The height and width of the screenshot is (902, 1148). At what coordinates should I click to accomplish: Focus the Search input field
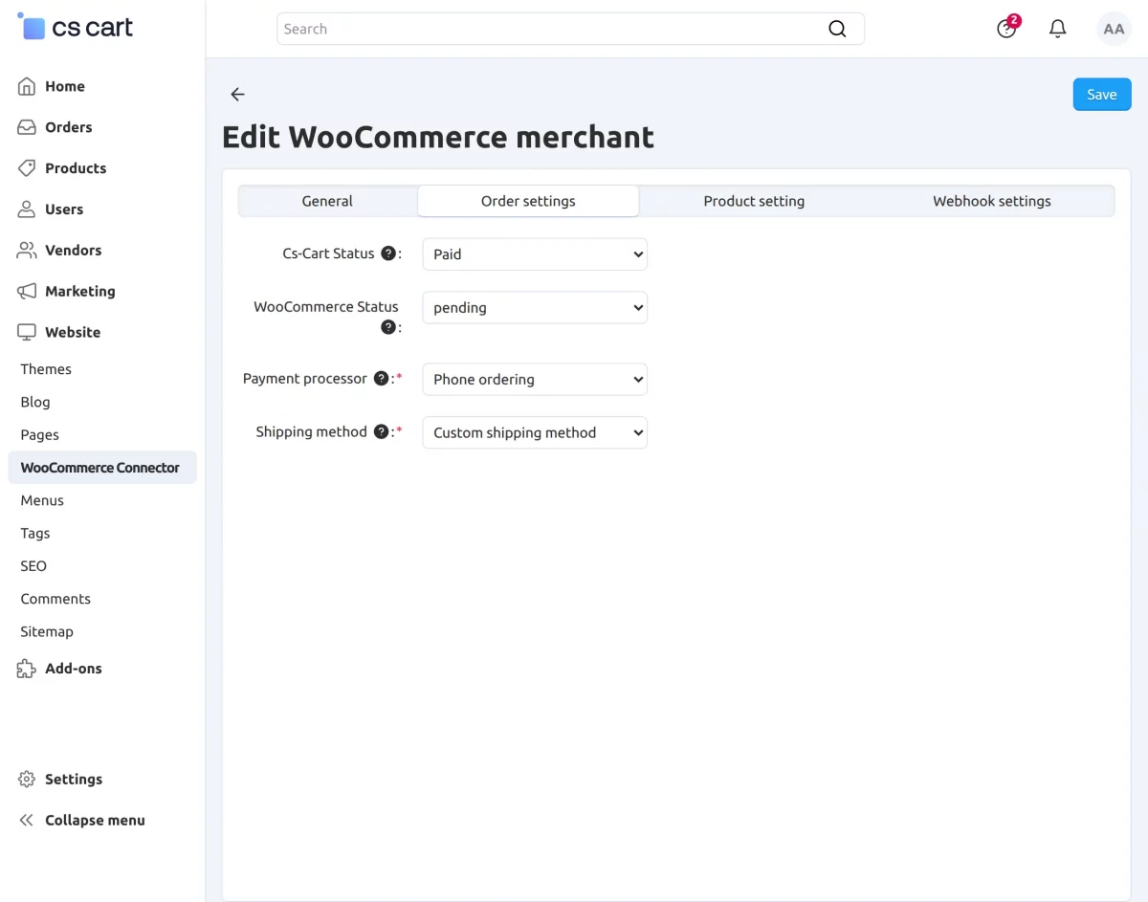tap(551, 29)
